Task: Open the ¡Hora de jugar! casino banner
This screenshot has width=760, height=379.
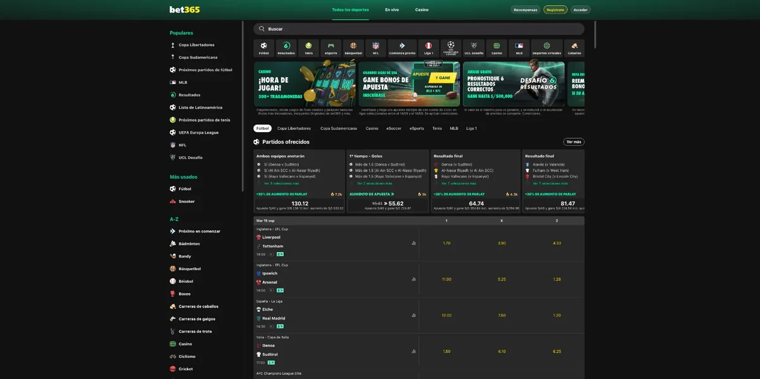Action: (x=305, y=84)
